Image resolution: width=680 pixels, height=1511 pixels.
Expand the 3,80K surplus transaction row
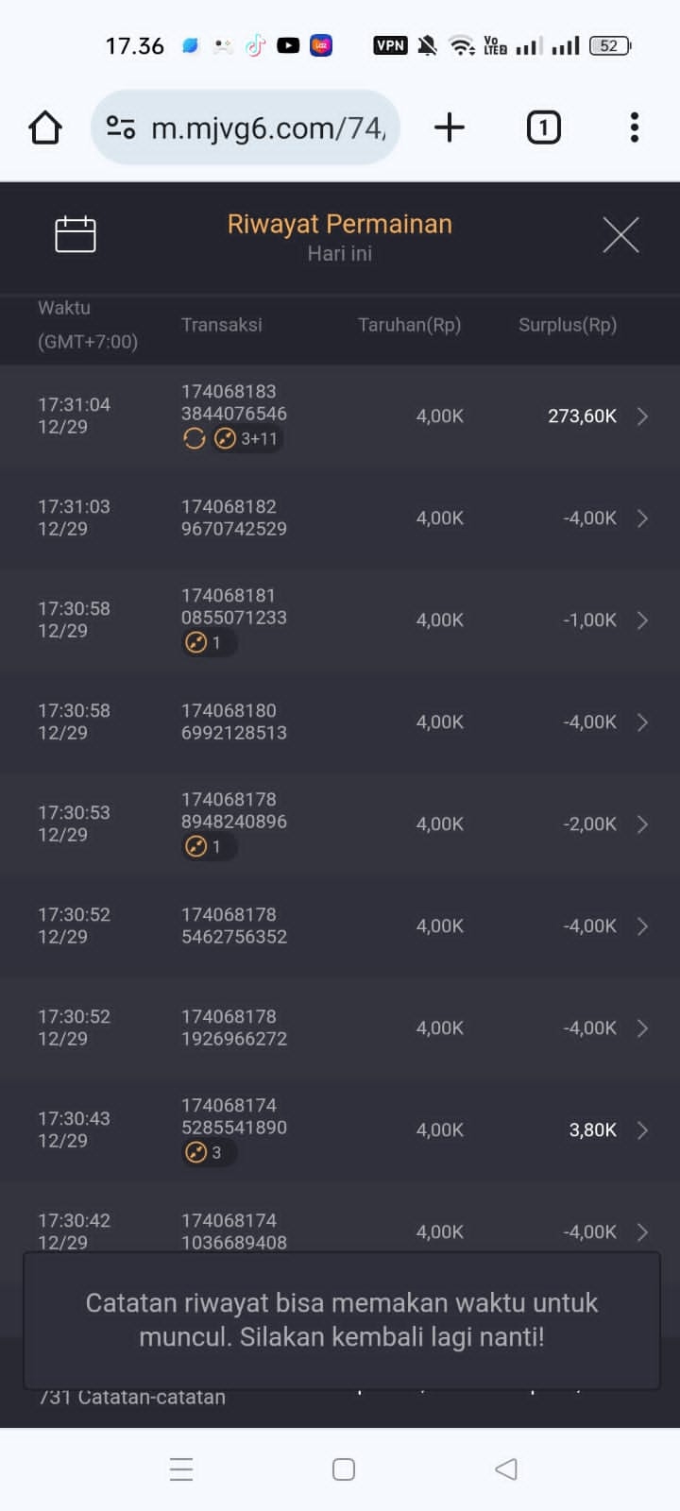642,1130
